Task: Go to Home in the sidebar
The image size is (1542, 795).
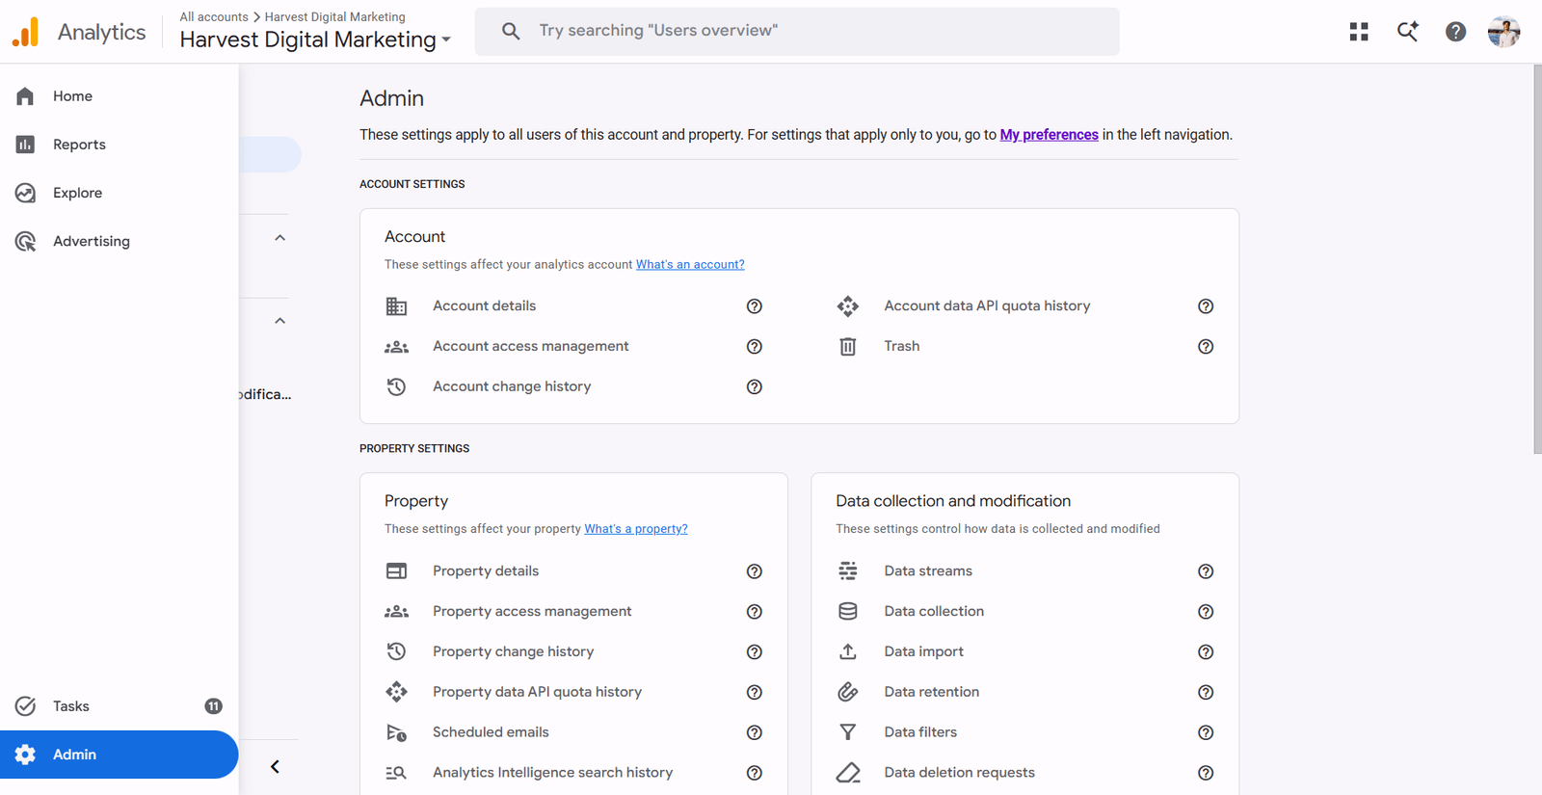Action: click(x=120, y=96)
